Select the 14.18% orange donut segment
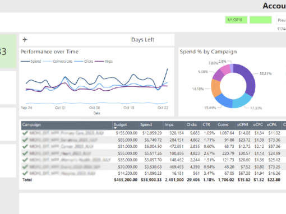The height and width of the screenshot is (214, 286). (215, 87)
